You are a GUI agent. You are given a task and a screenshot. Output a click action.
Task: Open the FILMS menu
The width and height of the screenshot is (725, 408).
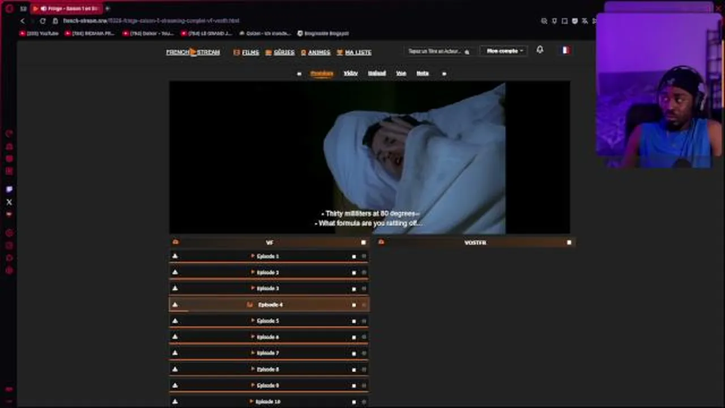(246, 52)
